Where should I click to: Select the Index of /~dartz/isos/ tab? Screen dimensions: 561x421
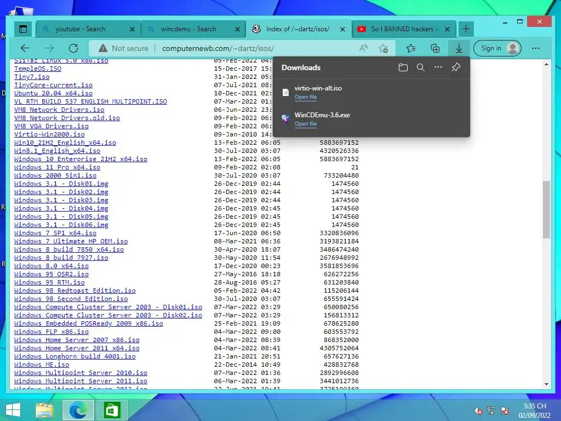pyautogui.click(x=297, y=29)
